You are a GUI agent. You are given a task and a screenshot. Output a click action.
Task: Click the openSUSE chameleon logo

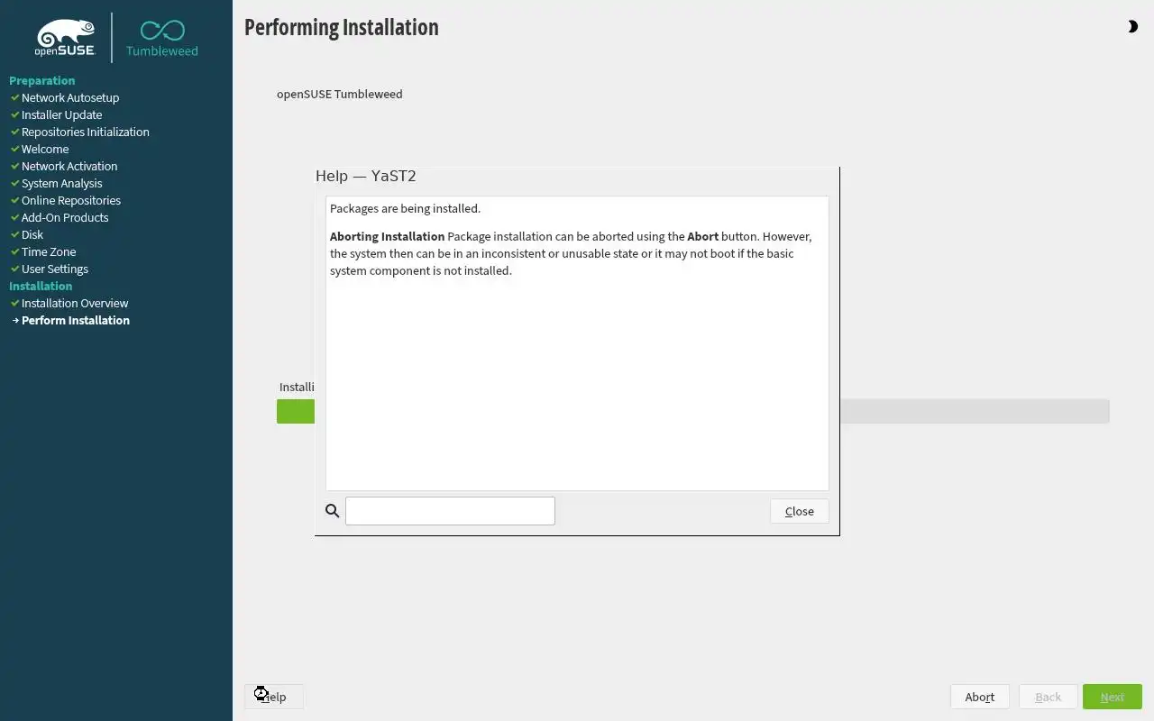[65, 38]
